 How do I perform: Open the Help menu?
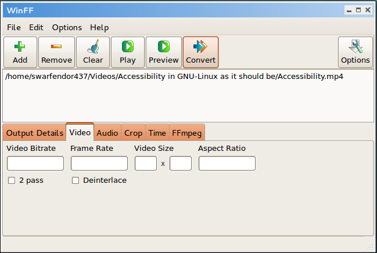point(99,27)
